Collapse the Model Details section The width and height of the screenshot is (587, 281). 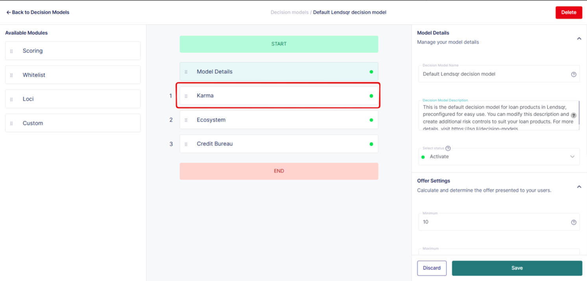click(x=579, y=39)
